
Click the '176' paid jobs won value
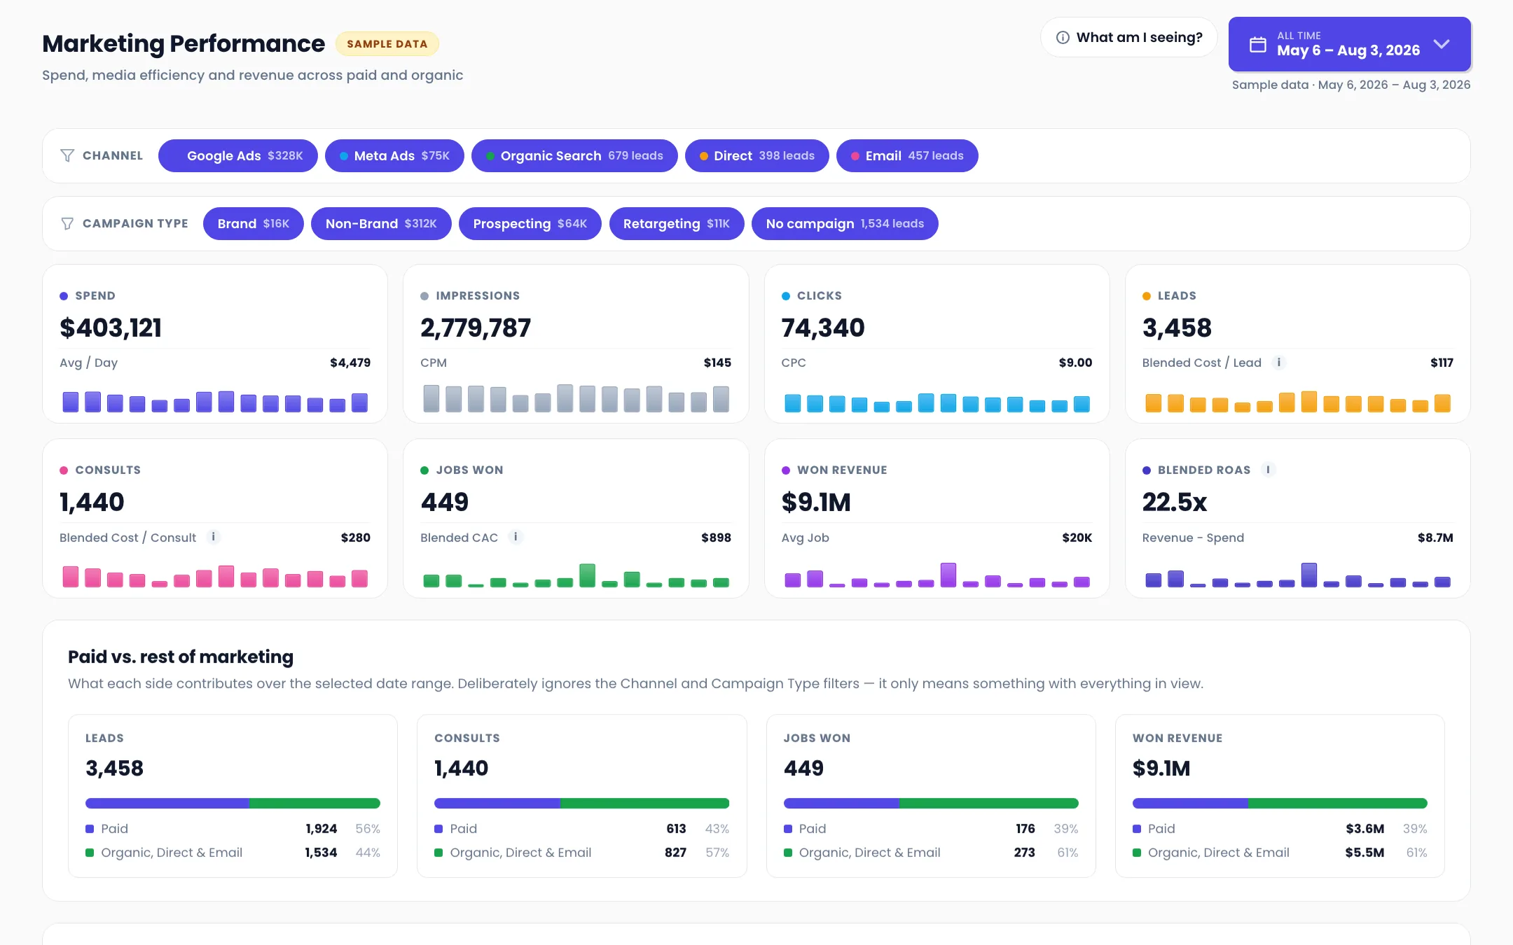coord(1025,829)
